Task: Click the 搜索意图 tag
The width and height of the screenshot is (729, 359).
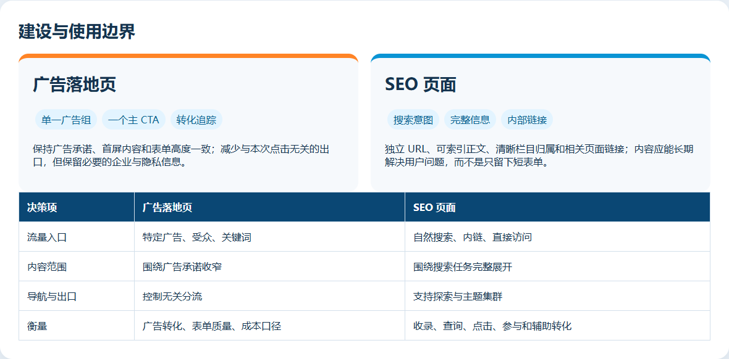Action: point(413,120)
